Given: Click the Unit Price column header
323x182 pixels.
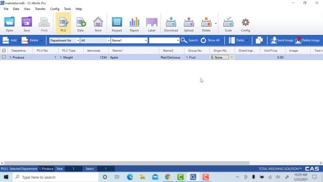Looking at the screenshot, I should click(x=273, y=51).
